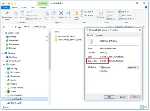Click the Paste ribbon icon

(22, 13)
